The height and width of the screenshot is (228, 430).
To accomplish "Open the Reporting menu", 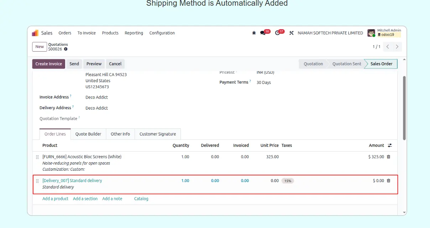I will [134, 33].
